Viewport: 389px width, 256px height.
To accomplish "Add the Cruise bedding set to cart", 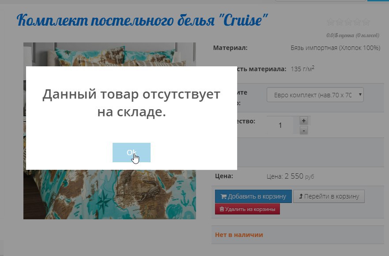I will tap(253, 196).
